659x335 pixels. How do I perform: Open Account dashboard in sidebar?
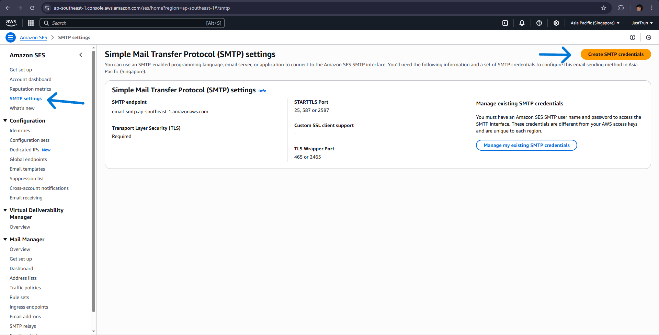(x=31, y=79)
